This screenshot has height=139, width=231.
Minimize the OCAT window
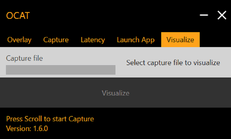(204, 15)
